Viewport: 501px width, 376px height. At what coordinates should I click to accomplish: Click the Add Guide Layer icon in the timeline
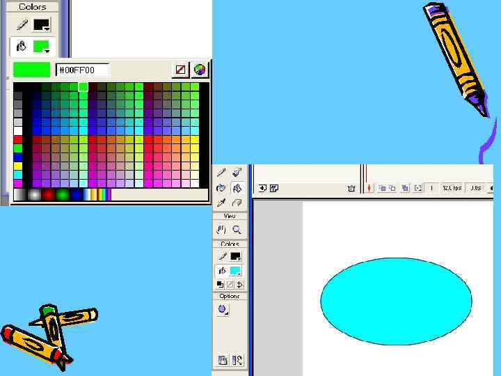[x=274, y=188]
